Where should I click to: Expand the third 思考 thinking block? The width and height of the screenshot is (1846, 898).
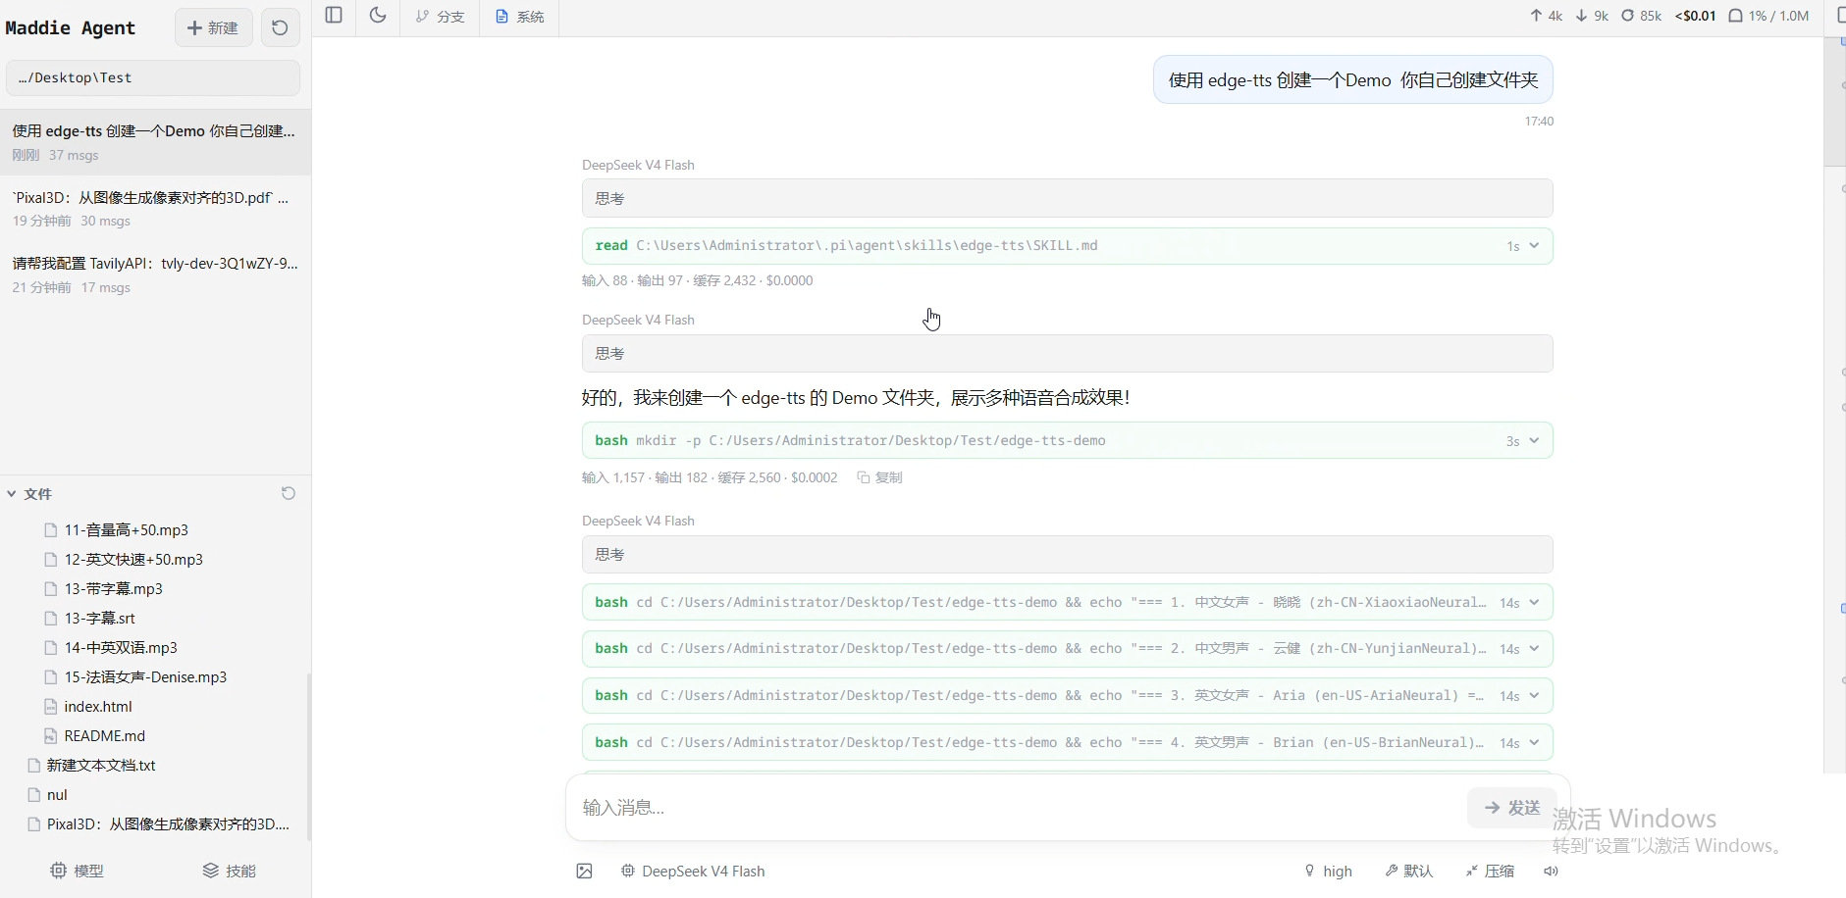point(1067,555)
